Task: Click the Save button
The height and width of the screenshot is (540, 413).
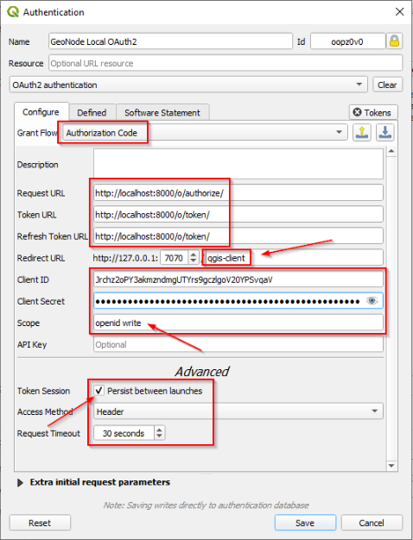Action: pyautogui.click(x=305, y=523)
